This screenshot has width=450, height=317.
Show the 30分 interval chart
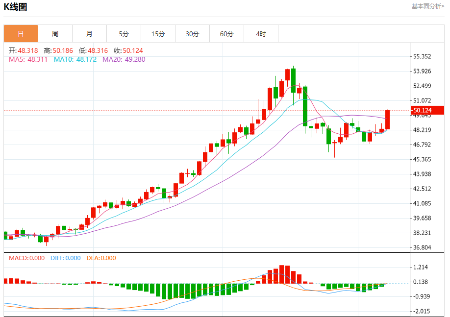point(192,34)
